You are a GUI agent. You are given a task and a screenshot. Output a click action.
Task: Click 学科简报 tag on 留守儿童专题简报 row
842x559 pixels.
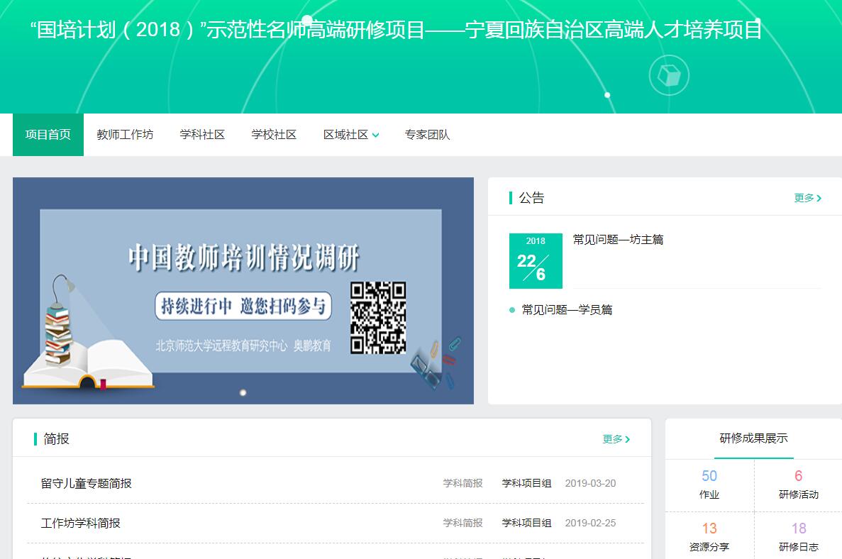click(x=462, y=483)
